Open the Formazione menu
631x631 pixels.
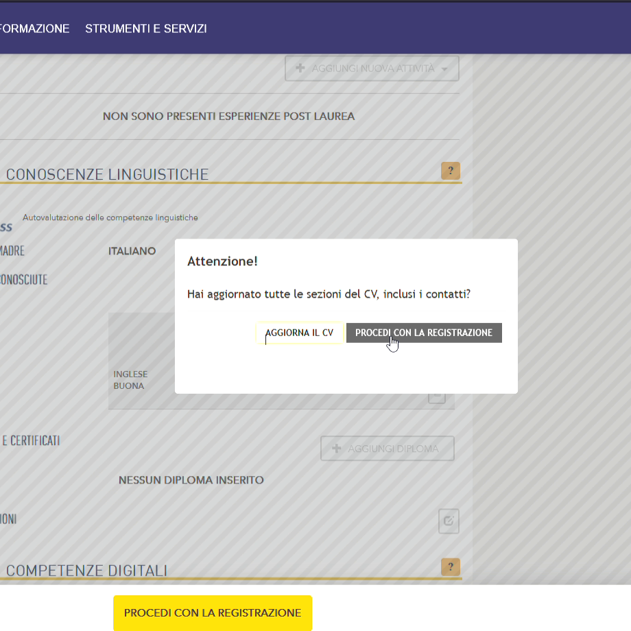point(34,29)
